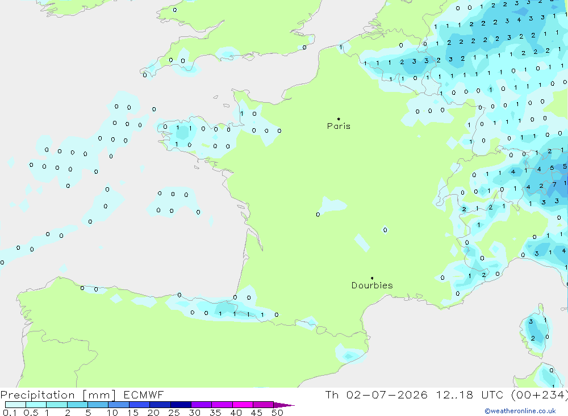Select the lightest 0.1 mm legend swatch
The image size is (568, 416).
[x=15, y=405]
